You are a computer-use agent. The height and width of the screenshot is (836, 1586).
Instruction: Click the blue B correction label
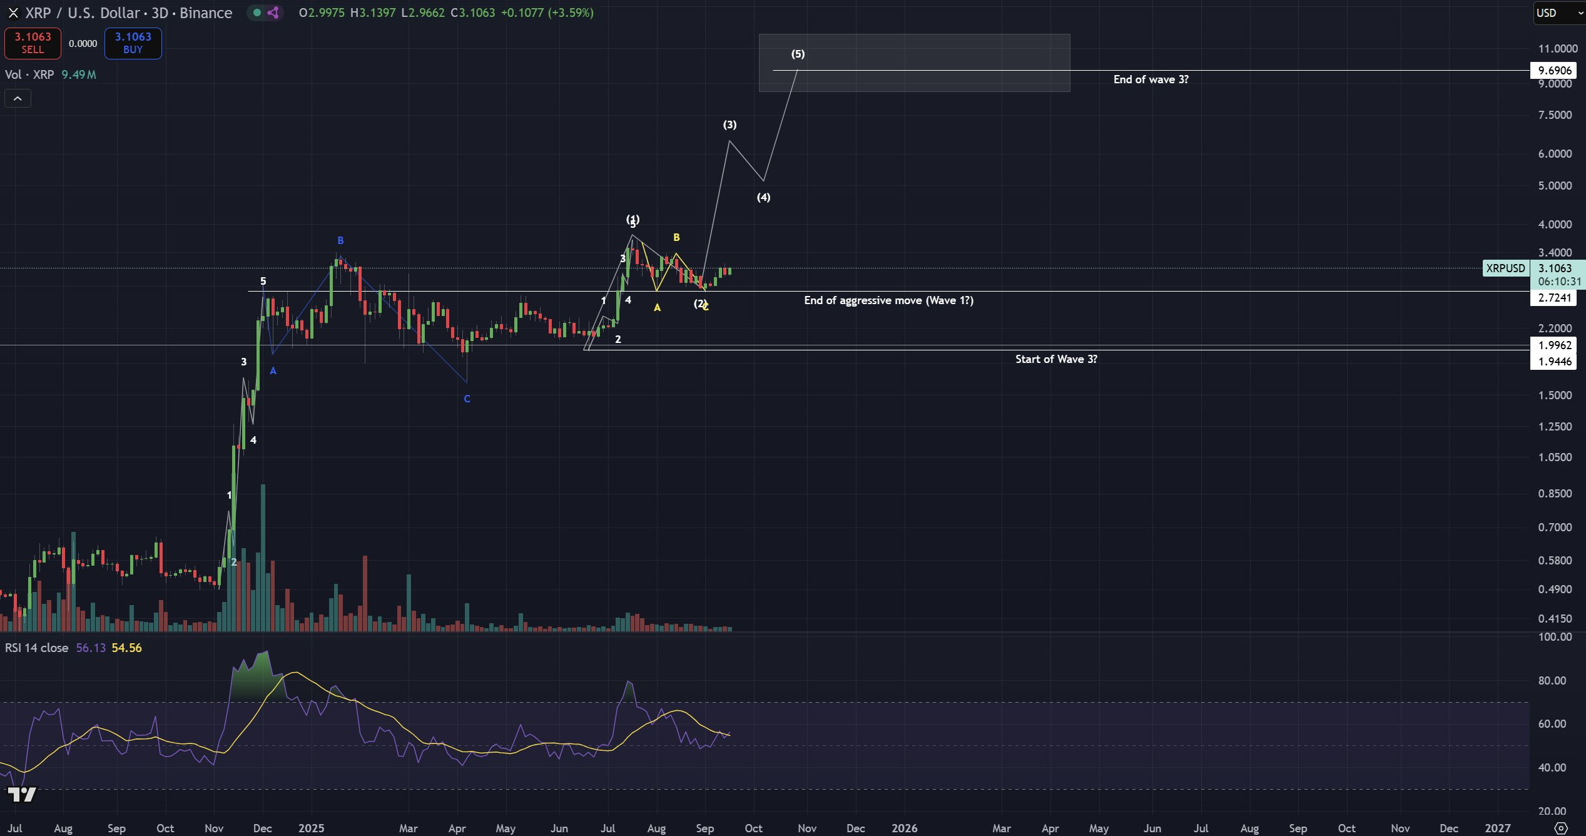(340, 240)
